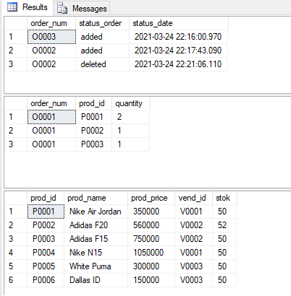Click price cell 560000
Viewport: 291px width, 296px height.
[x=151, y=225]
